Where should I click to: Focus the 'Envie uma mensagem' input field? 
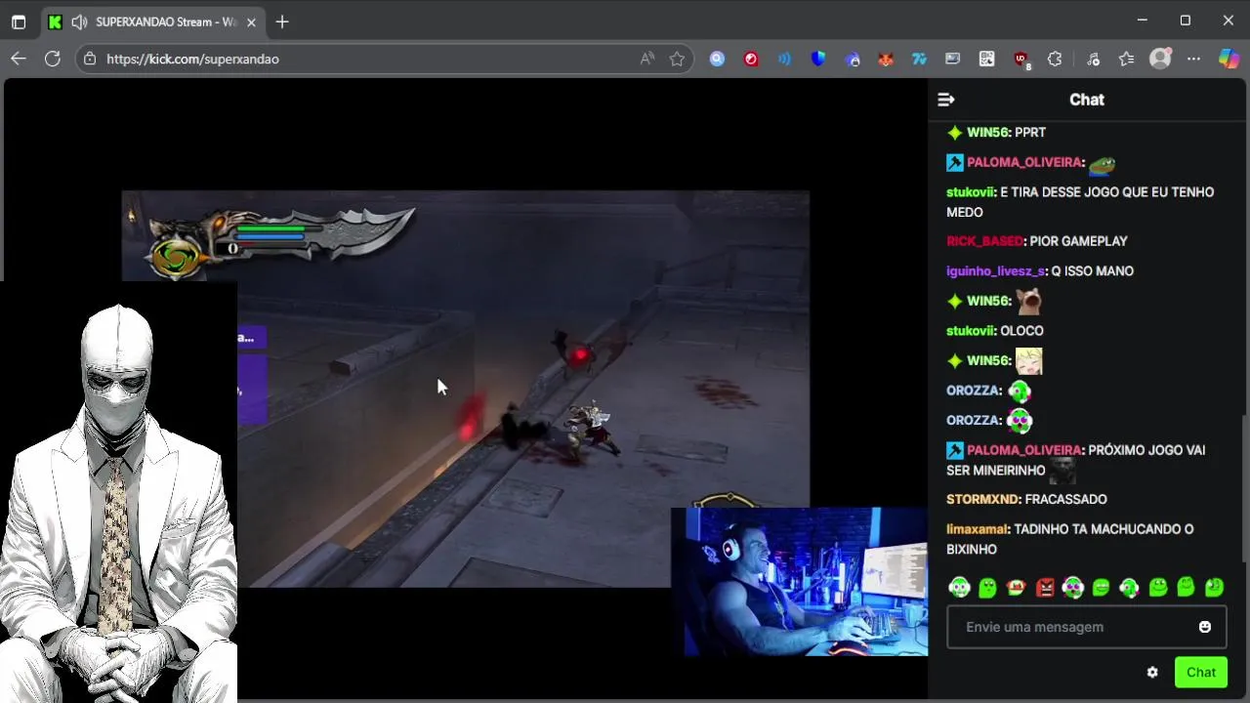coord(1086,627)
